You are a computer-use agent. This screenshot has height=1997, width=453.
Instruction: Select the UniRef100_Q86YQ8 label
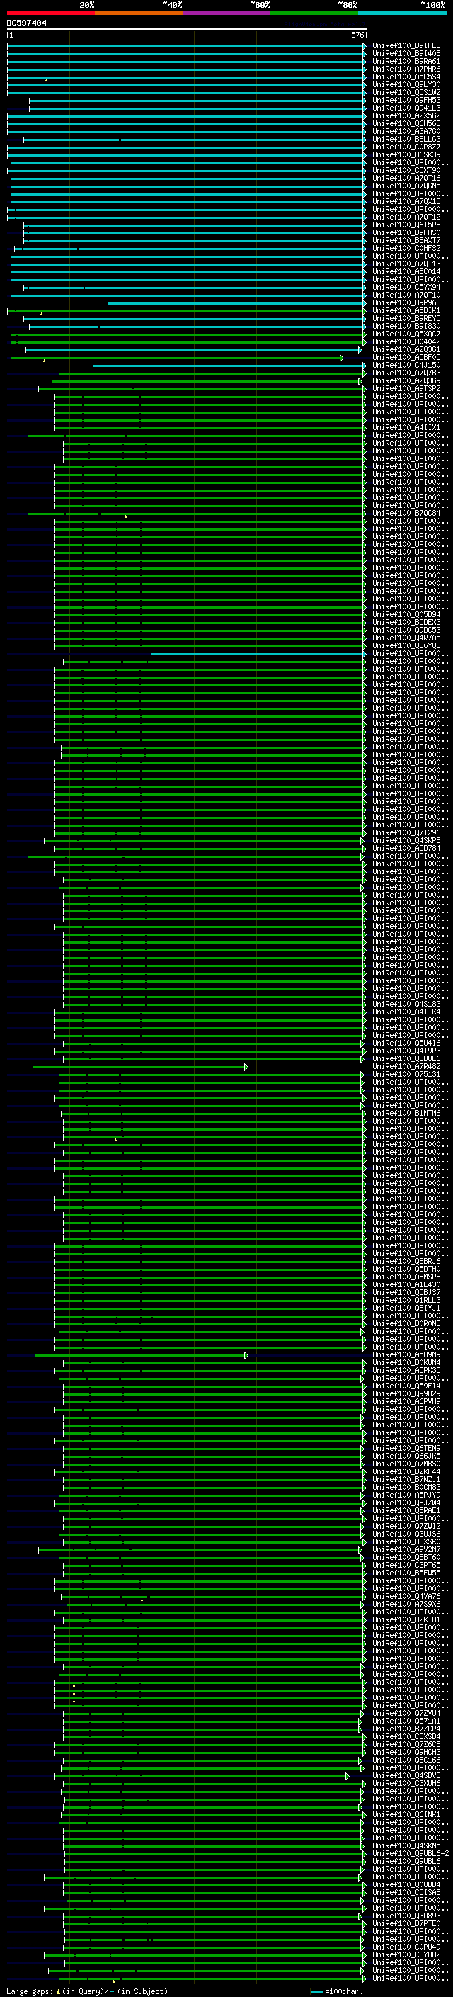406,646
